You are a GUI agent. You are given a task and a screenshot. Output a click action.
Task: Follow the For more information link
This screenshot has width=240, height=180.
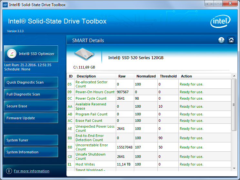point(32,171)
